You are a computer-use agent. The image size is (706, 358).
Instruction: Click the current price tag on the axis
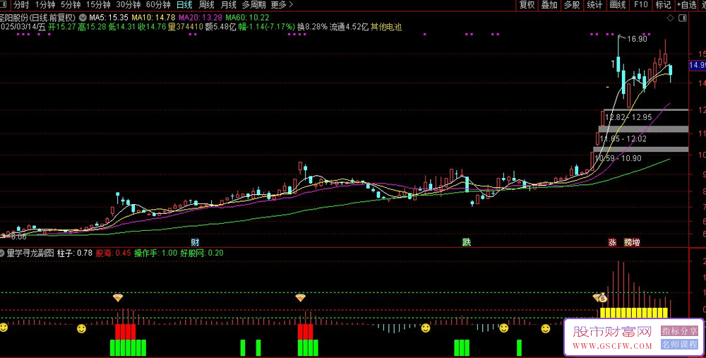[698, 65]
